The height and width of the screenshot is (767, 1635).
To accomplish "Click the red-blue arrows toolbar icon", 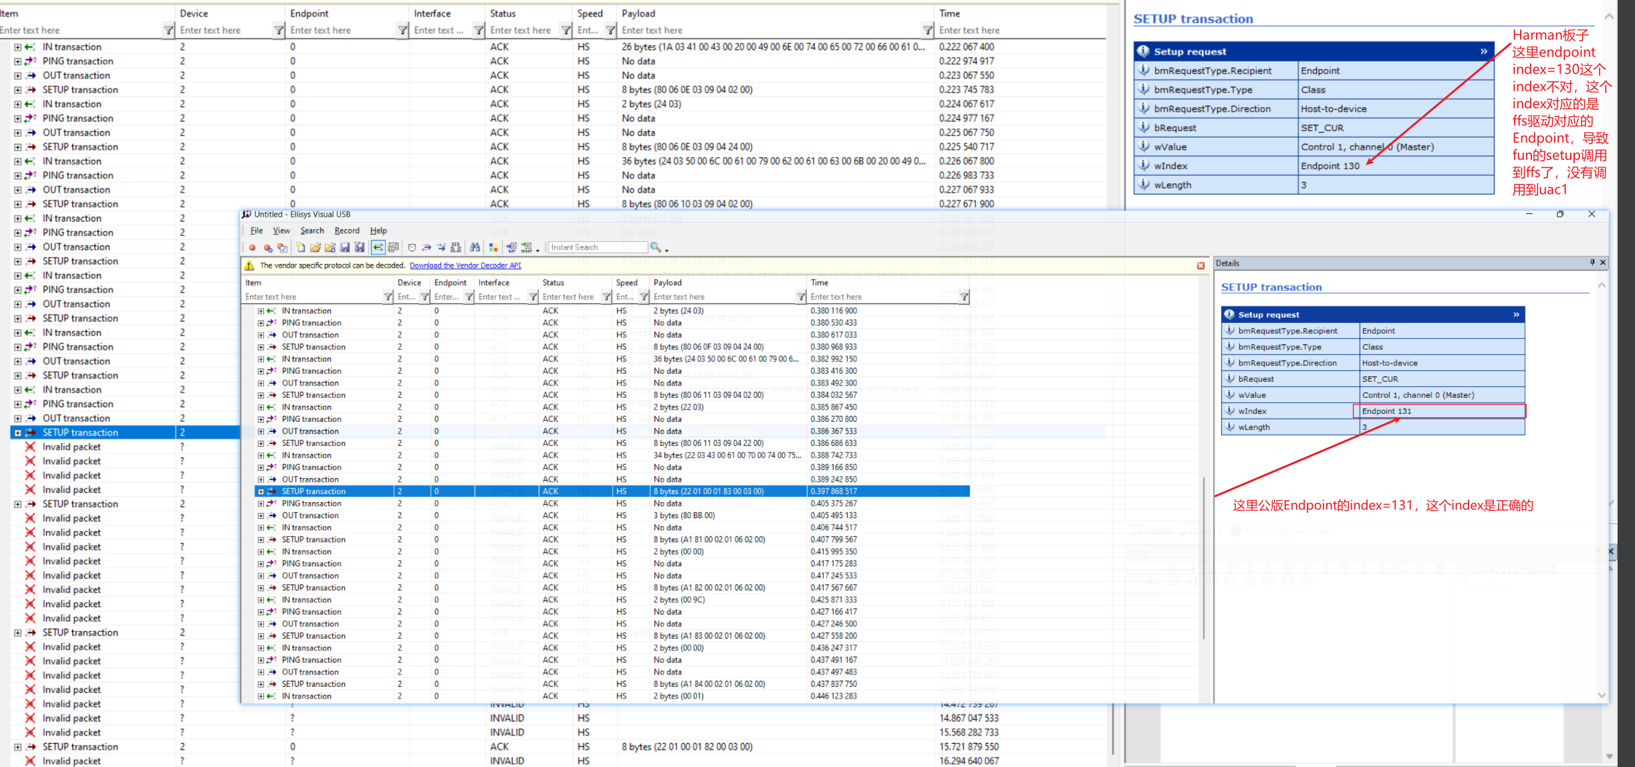I will [426, 247].
